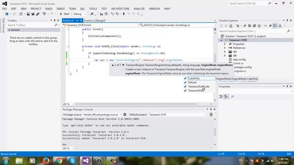Collapse the General toolbox group

9,30
